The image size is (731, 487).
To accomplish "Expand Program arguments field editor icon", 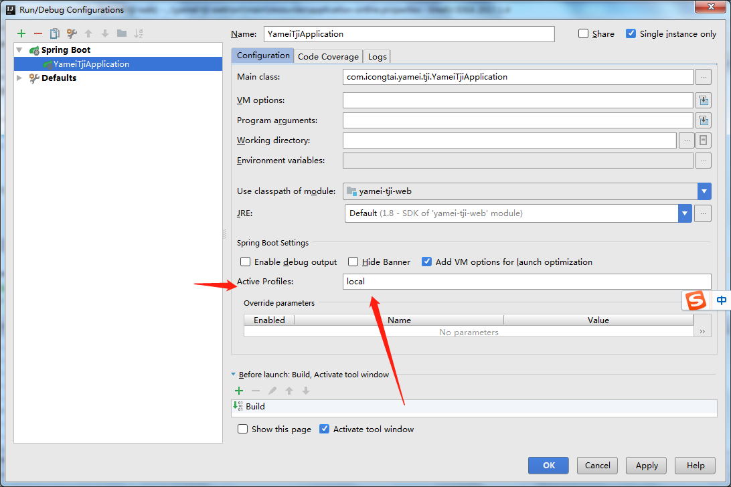I will 704,120.
